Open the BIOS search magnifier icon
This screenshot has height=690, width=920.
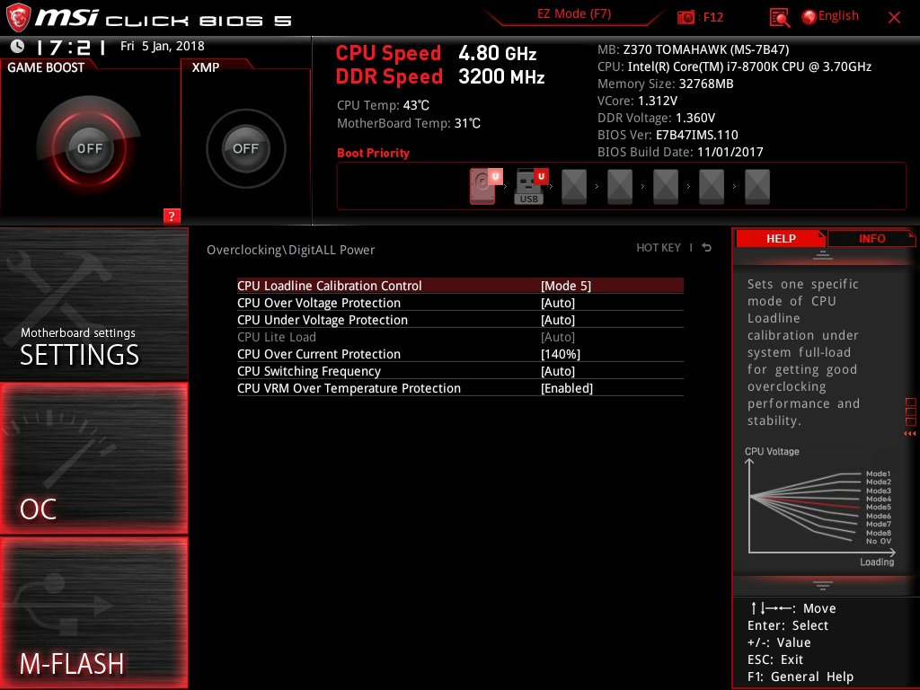(779, 18)
